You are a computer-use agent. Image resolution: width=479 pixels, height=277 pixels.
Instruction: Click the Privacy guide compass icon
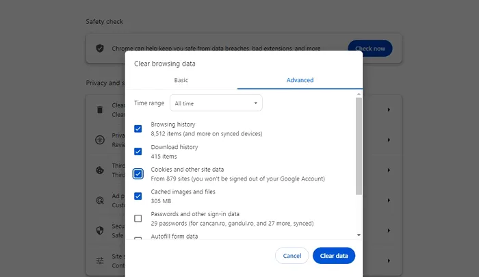(x=100, y=140)
